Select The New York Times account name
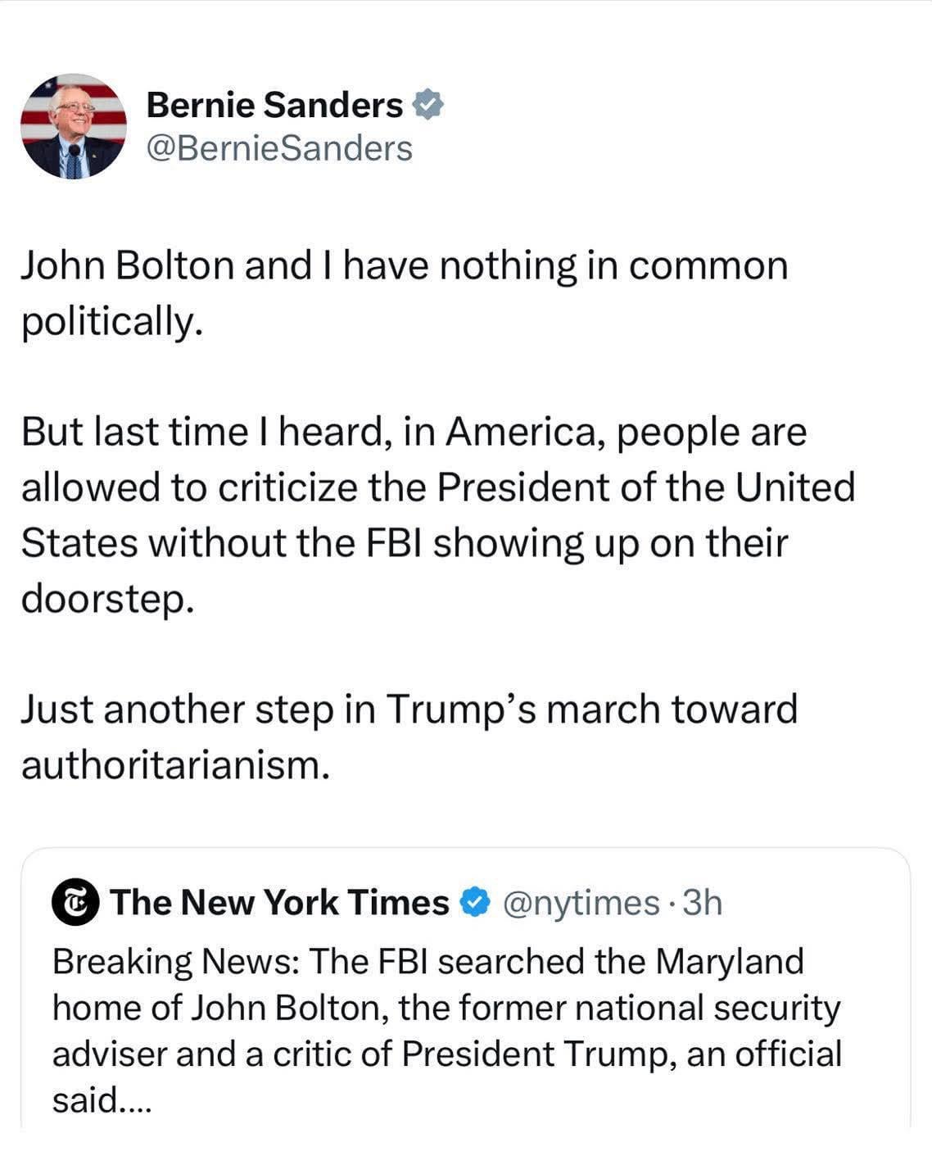The width and height of the screenshot is (932, 1165). (x=279, y=903)
